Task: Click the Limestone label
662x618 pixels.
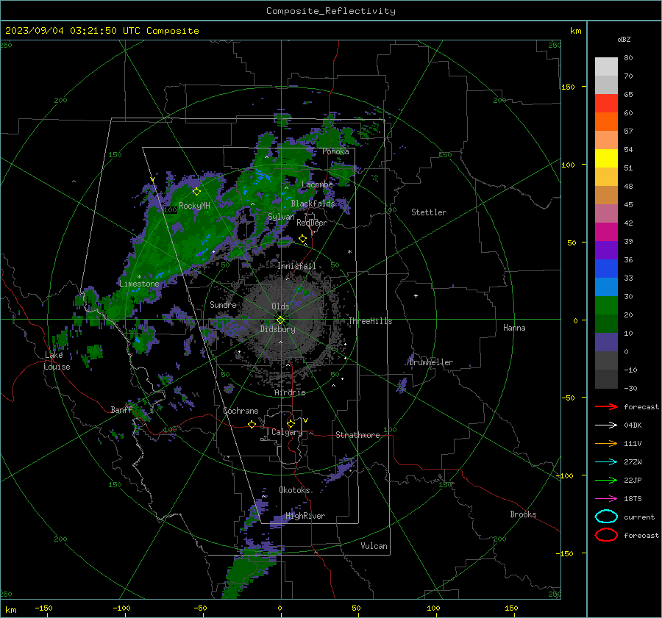Action: tap(139, 284)
